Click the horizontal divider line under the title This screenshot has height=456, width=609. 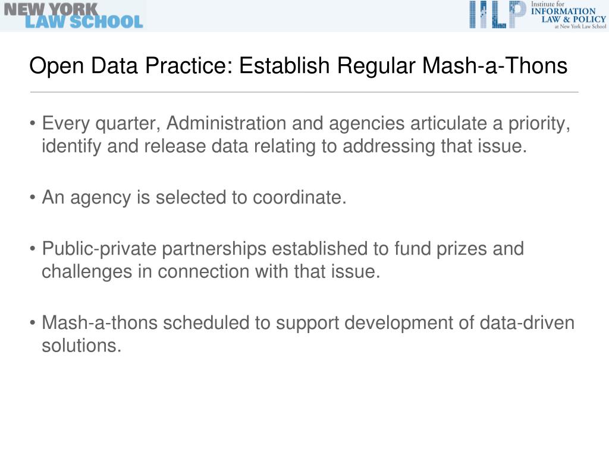pos(304,92)
